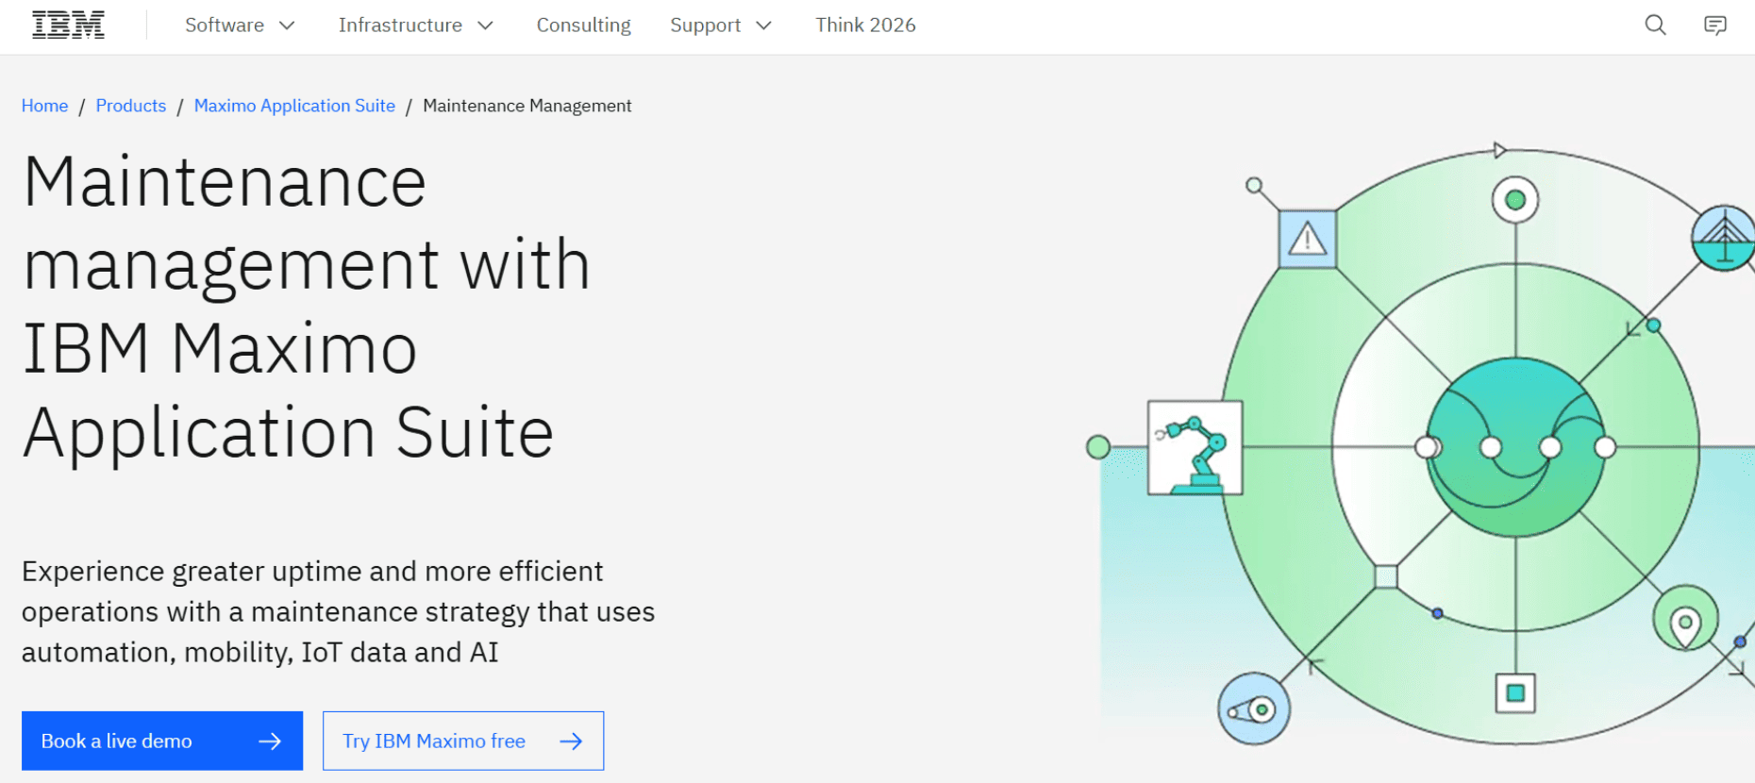Click the warning triangle icon in the illustration
Viewport: 1755px width, 783px height.
[x=1308, y=239]
